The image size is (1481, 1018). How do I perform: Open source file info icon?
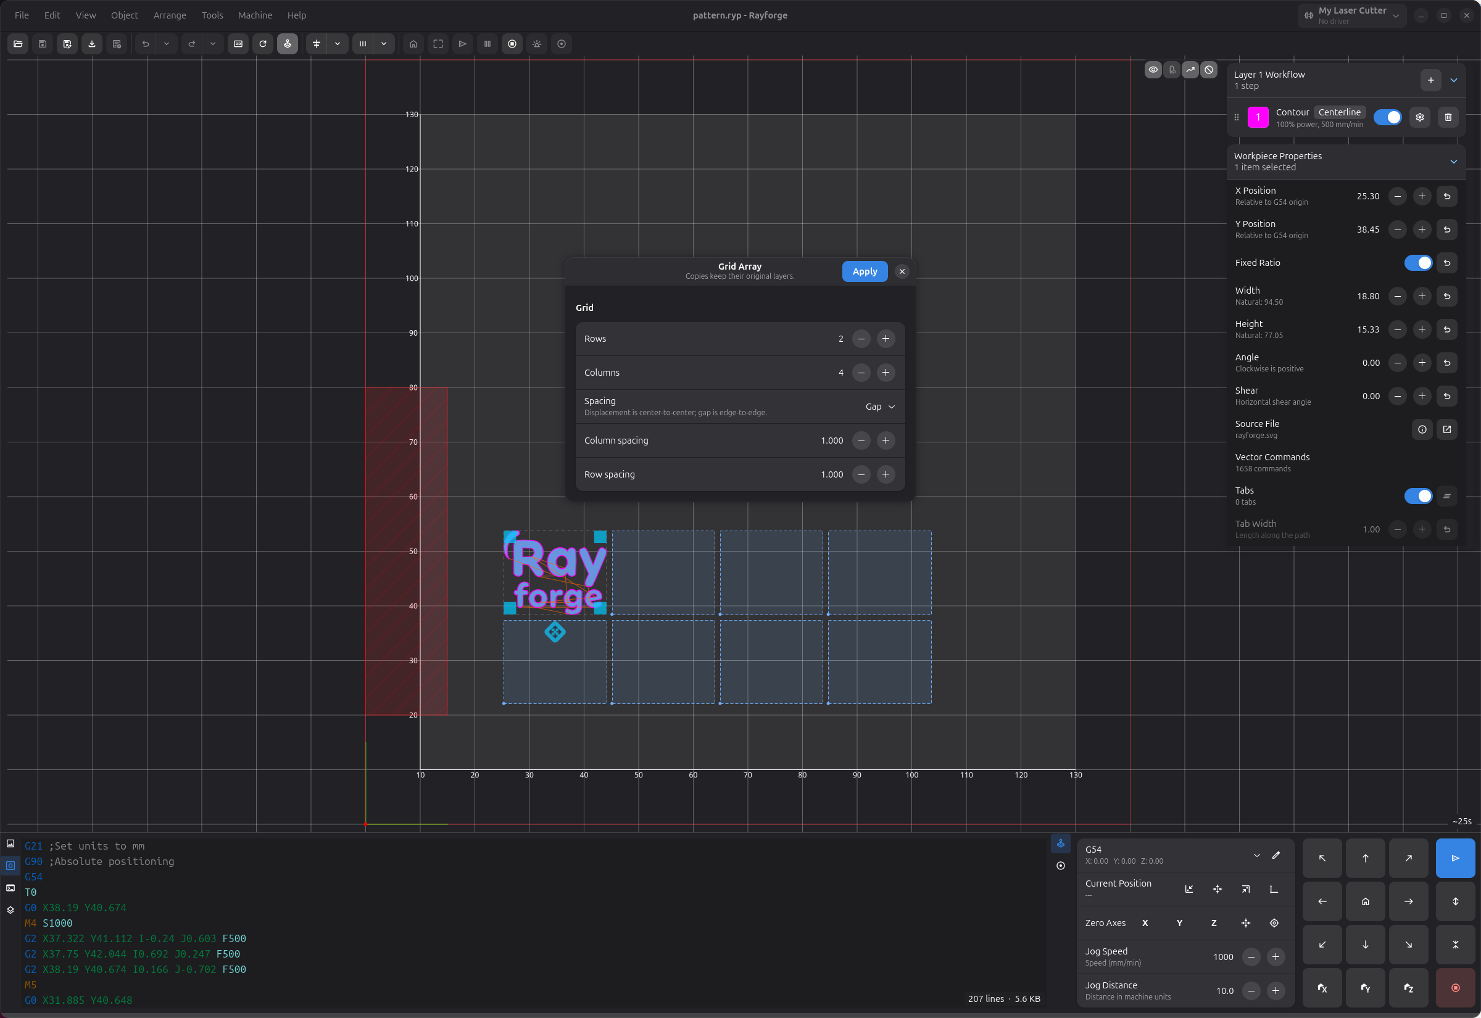point(1422,429)
